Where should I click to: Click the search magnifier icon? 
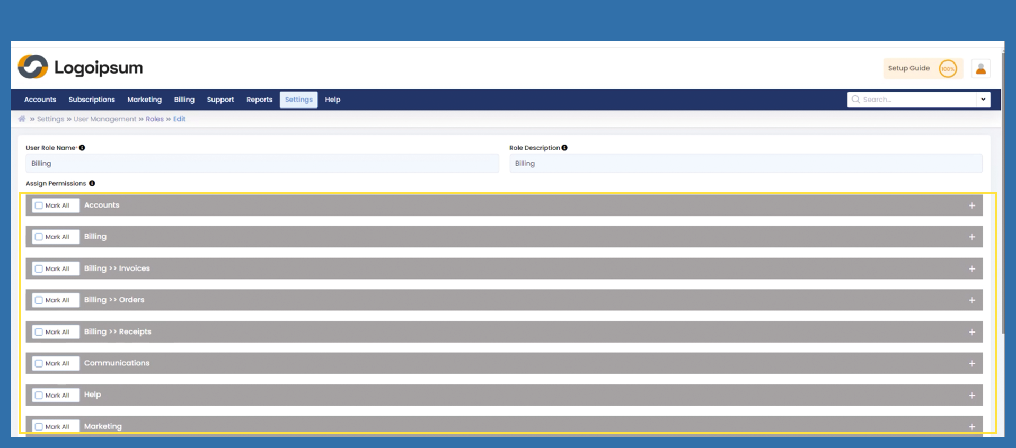coord(855,100)
